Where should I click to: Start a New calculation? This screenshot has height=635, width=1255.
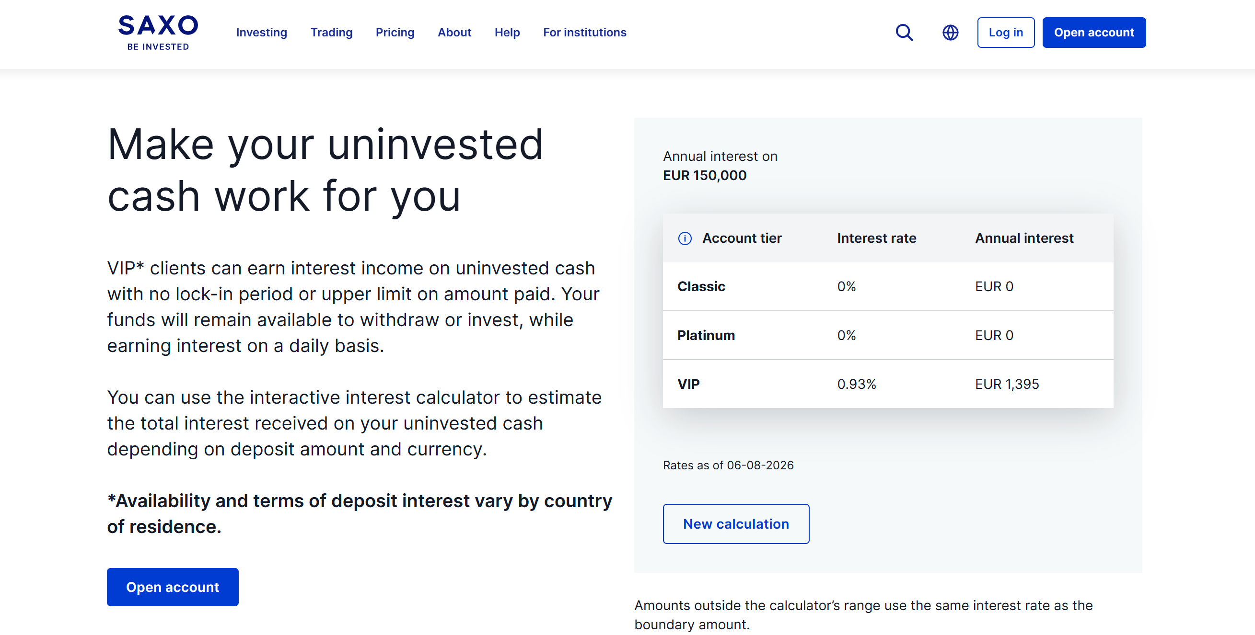736,524
